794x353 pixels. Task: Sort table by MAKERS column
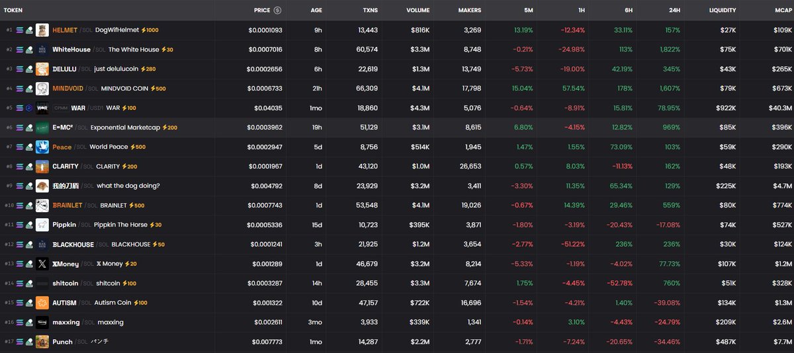click(x=470, y=11)
